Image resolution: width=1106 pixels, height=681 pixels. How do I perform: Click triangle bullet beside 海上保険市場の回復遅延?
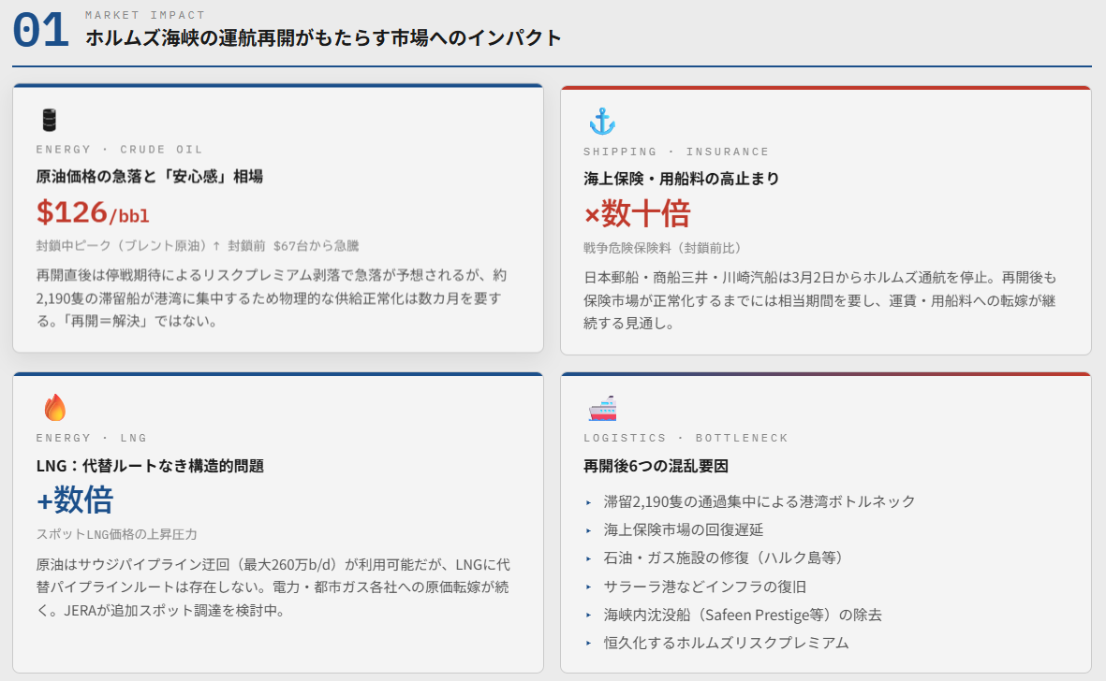coord(588,530)
